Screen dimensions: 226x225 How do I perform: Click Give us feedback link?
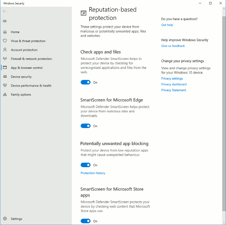point(173,46)
